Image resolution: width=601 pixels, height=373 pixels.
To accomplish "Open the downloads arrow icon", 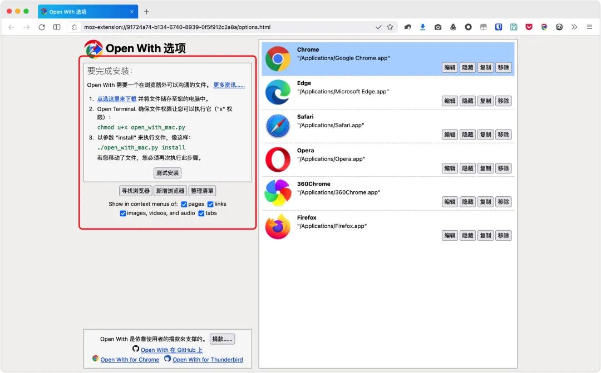I will click(x=422, y=27).
